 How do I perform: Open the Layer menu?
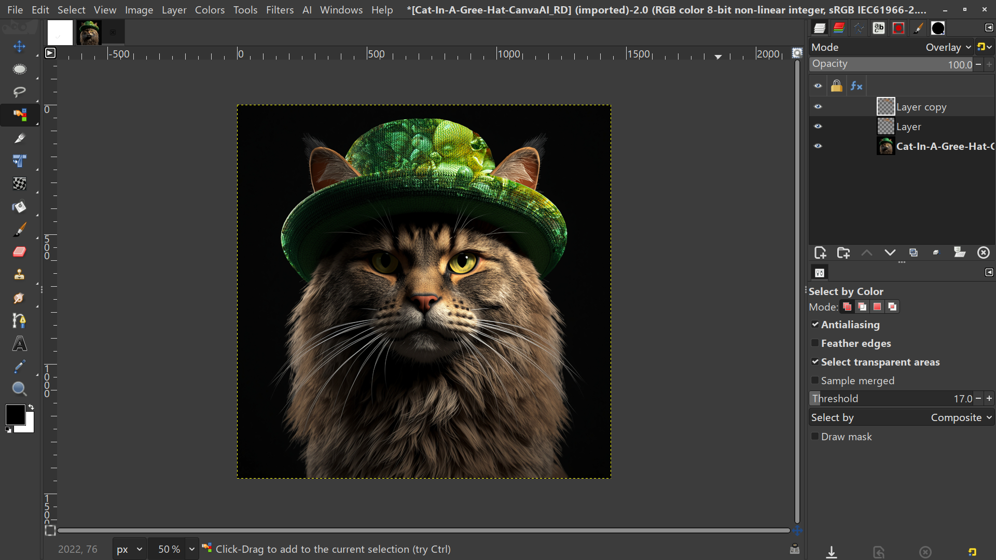tap(174, 10)
